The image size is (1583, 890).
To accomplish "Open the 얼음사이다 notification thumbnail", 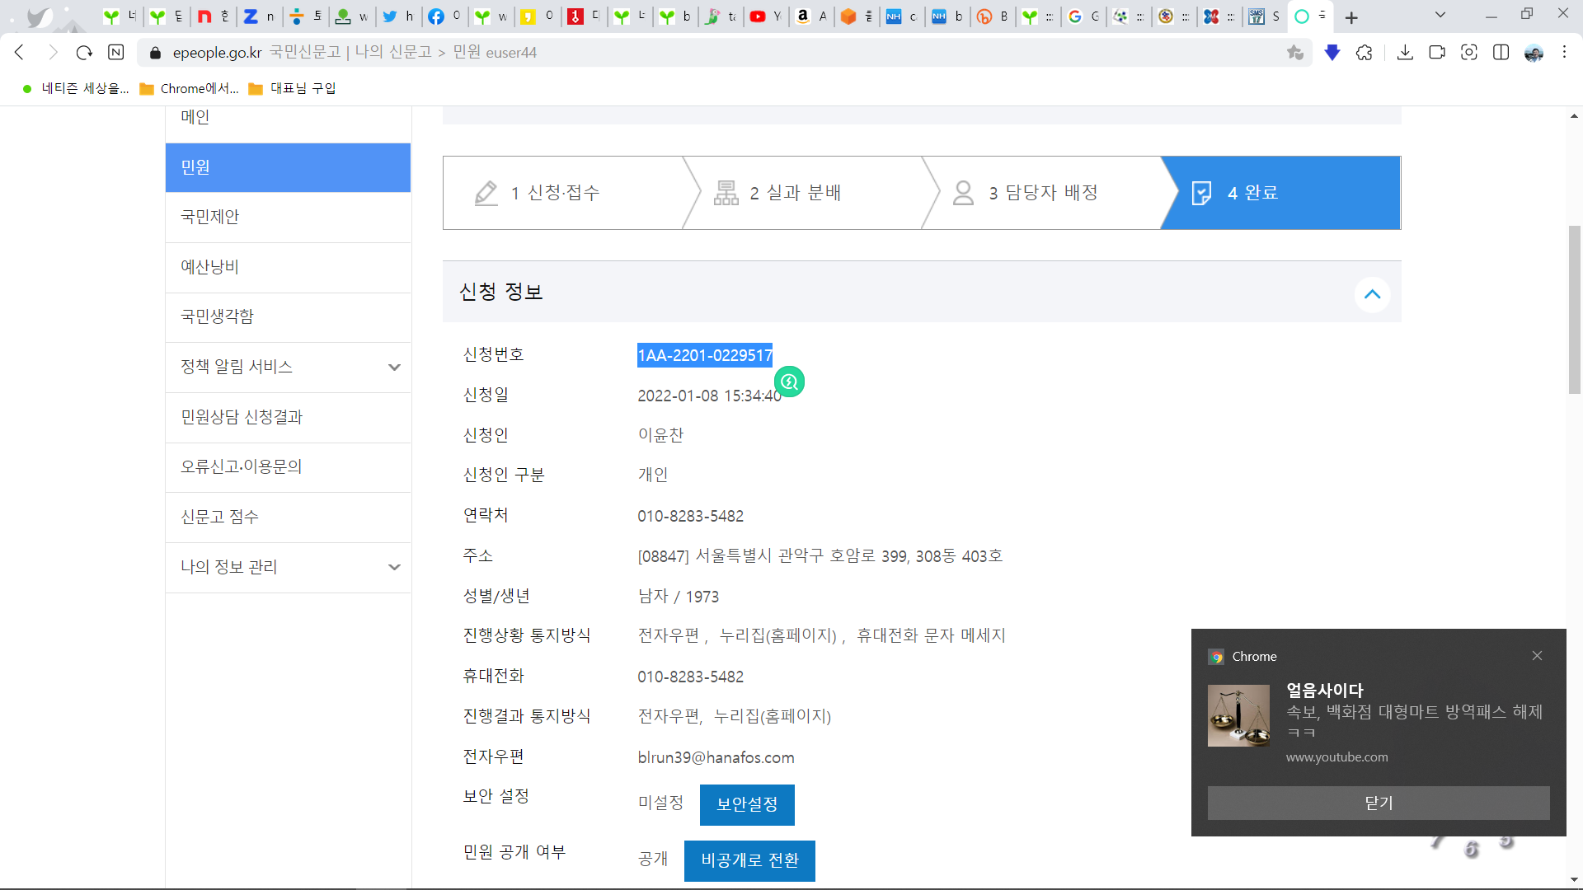I will tap(1238, 715).
